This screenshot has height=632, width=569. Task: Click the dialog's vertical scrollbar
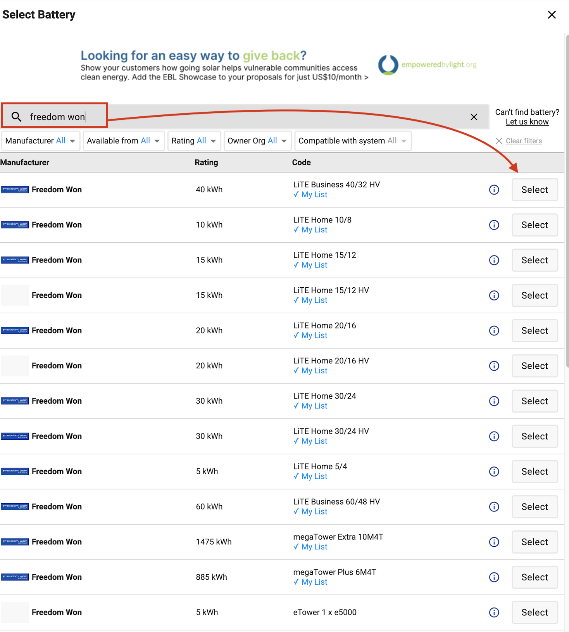click(x=567, y=202)
